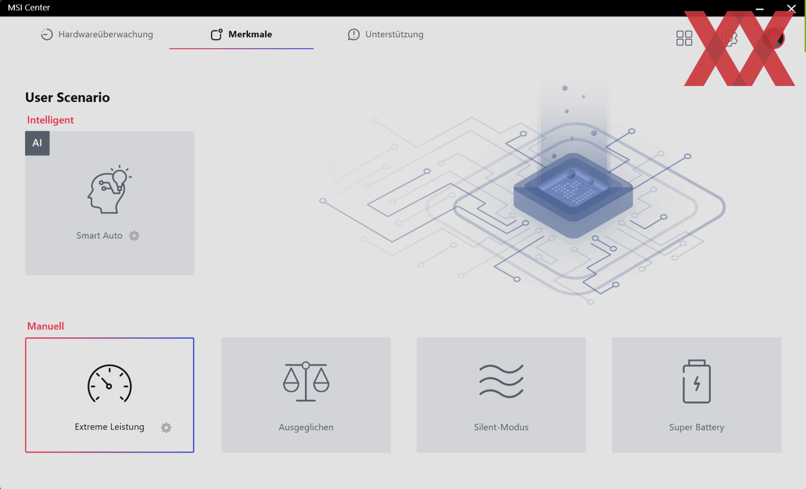Click the Extreme Leistung label

point(110,427)
